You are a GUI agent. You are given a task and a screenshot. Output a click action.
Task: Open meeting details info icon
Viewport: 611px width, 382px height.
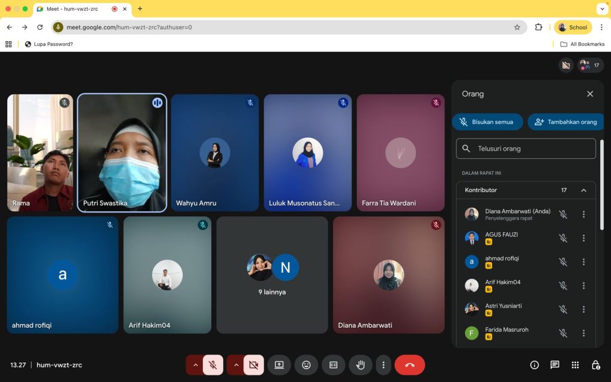point(535,365)
